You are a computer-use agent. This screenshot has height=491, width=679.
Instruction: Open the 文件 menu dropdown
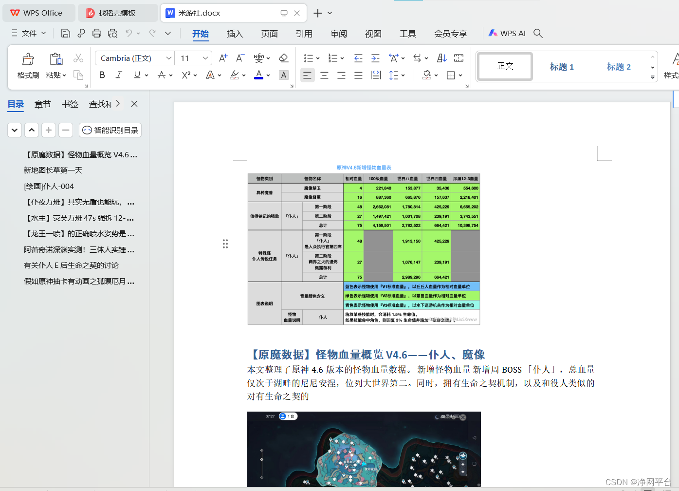[x=29, y=33]
